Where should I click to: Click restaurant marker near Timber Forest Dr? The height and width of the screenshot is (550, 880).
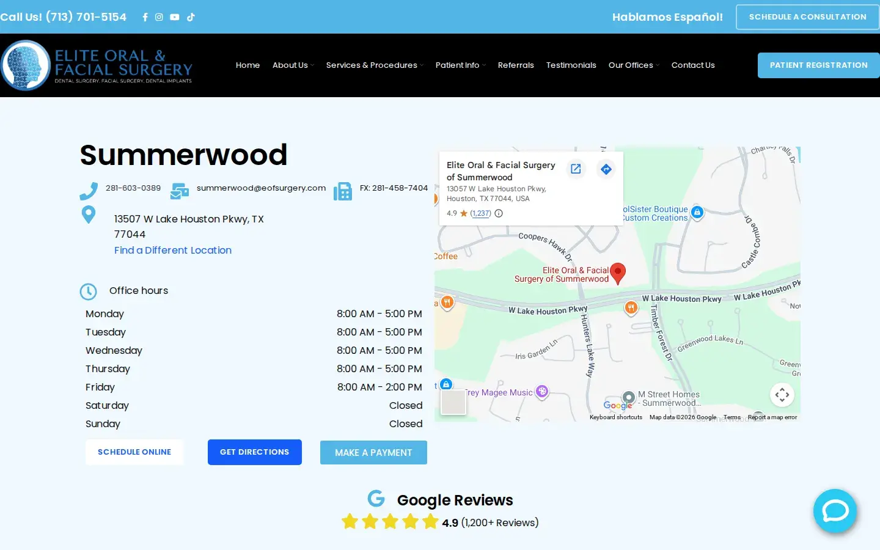631,308
